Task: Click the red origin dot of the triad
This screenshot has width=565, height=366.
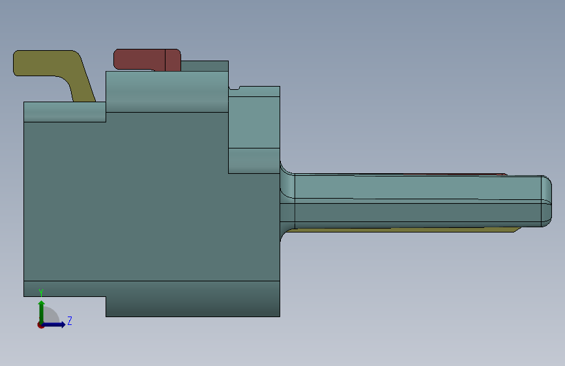Action: point(40,325)
